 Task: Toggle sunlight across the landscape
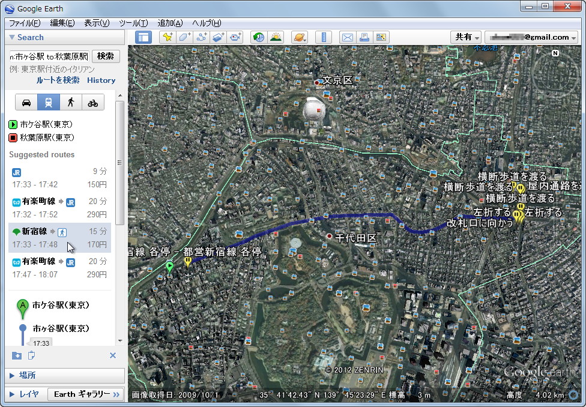tap(276, 37)
